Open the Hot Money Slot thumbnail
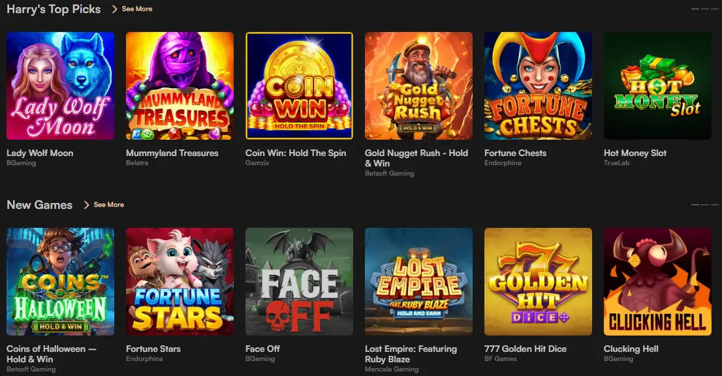722x376 pixels. (x=657, y=86)
